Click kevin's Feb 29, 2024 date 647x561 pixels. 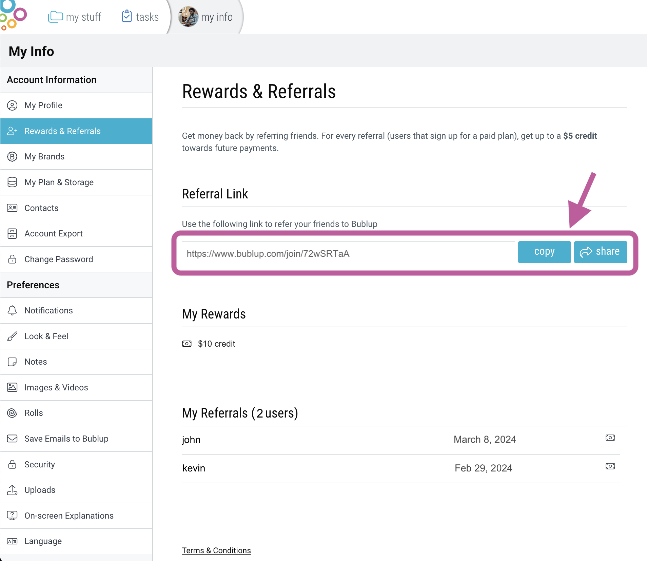483,468
